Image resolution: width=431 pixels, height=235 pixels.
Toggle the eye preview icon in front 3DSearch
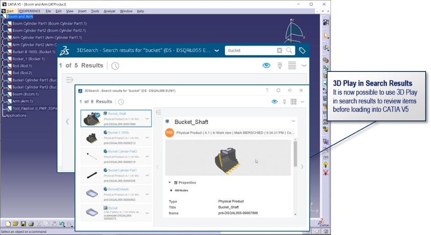[x=274, y=102]
